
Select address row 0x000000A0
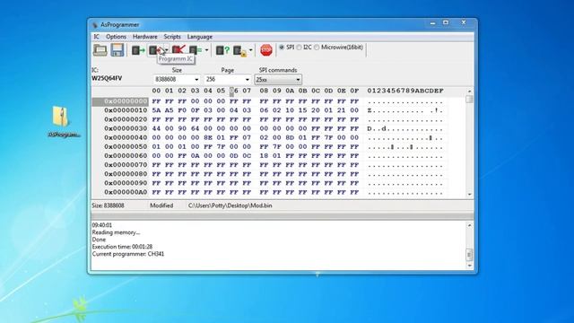tap(126, 192)
